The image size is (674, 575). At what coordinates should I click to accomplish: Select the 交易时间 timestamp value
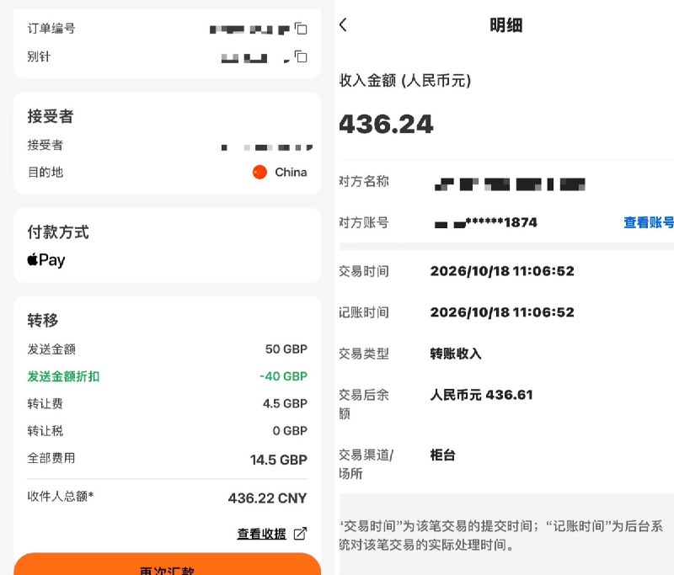coord(502,271)
